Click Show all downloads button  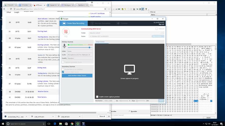pos(102,116)
